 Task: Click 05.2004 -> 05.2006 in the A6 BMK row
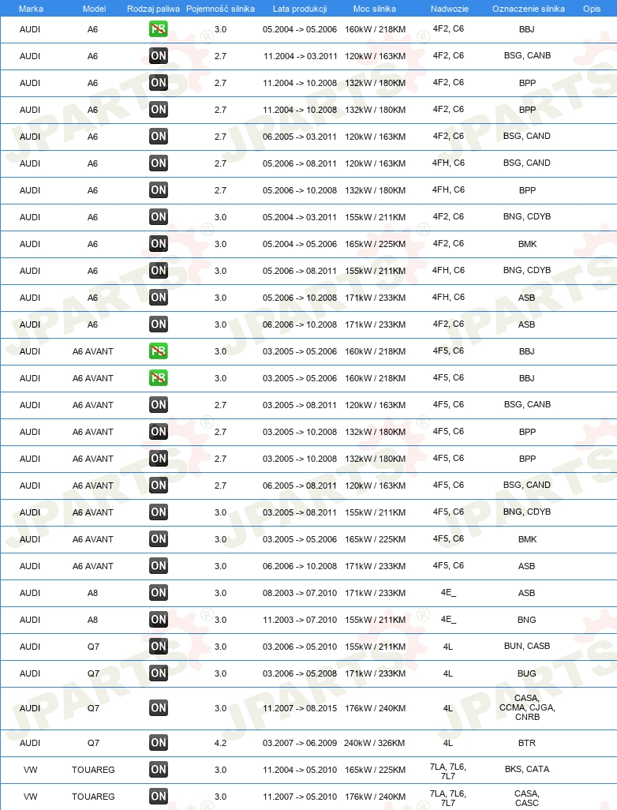click(300, 244)
